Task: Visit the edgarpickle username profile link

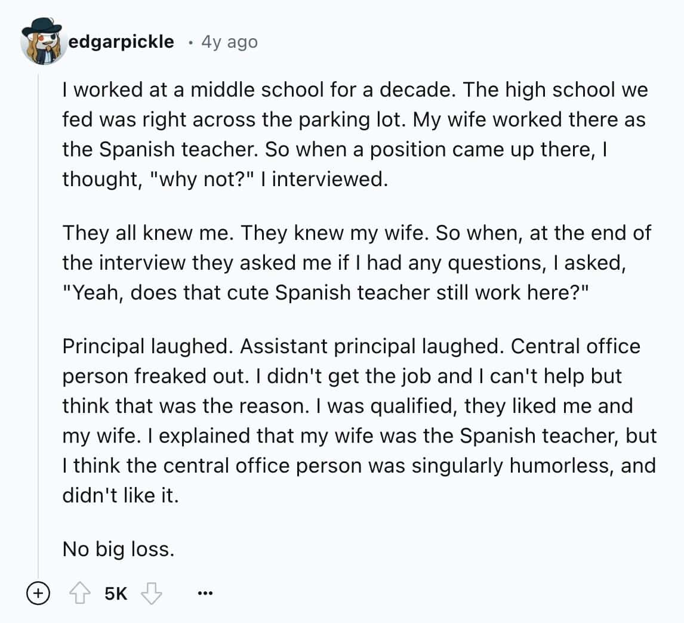Action: coord(121,42)
